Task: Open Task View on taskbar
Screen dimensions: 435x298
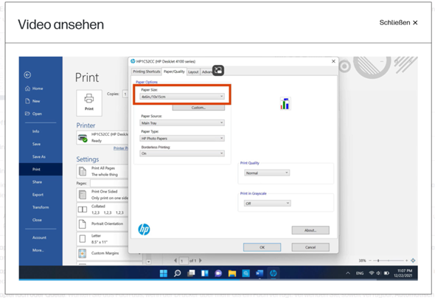Action: [191, 274]
